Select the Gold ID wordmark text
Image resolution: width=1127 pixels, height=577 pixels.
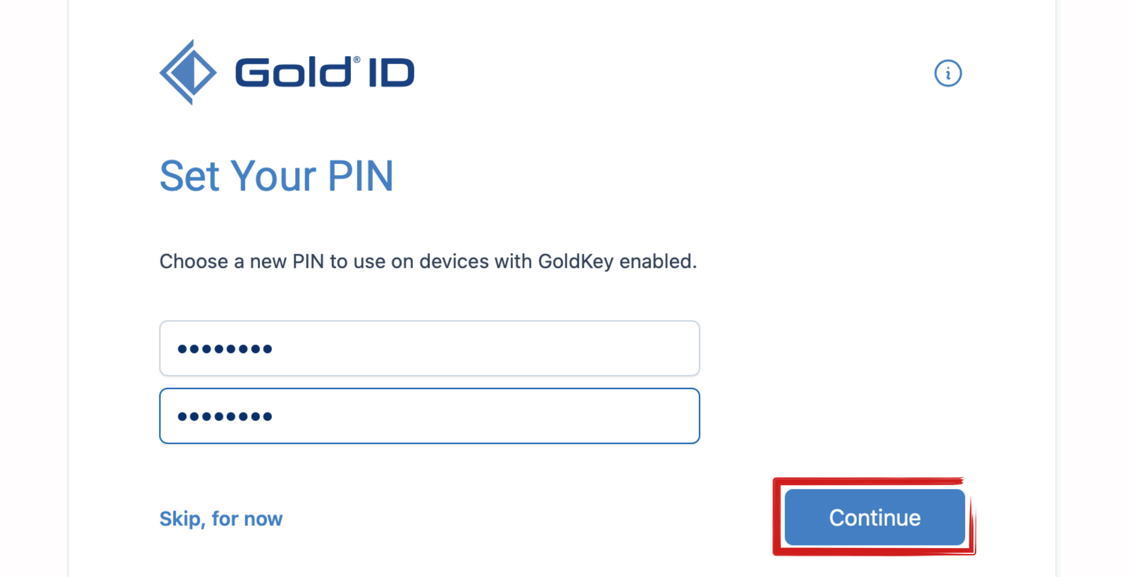pyautogui.click(x=325, y=72)
